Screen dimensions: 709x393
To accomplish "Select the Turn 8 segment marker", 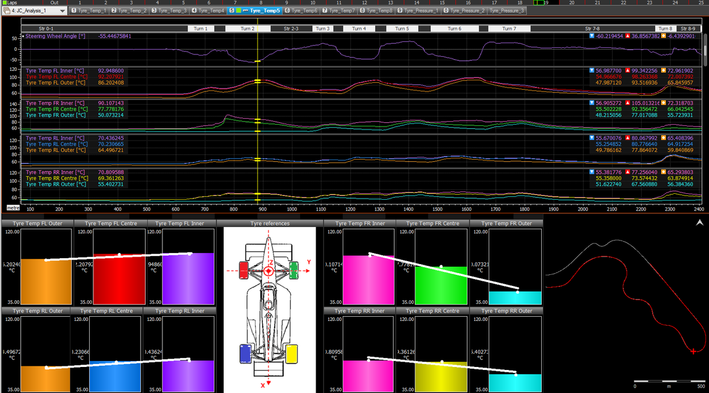I will pyautogui.click(x=666, y=28).
